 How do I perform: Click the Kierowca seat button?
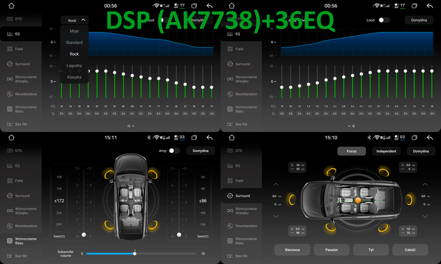[x=292, y=250]
